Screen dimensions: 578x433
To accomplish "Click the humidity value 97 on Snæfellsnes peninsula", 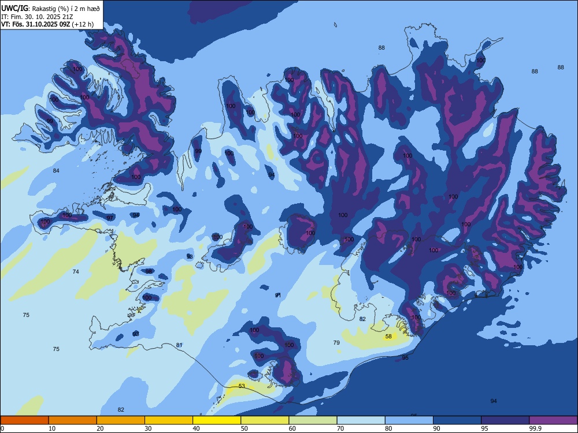I will click(x=110, y=218).
